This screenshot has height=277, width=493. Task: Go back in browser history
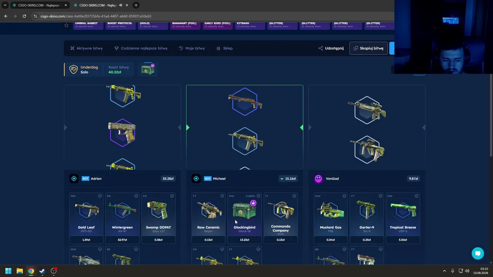6,16
